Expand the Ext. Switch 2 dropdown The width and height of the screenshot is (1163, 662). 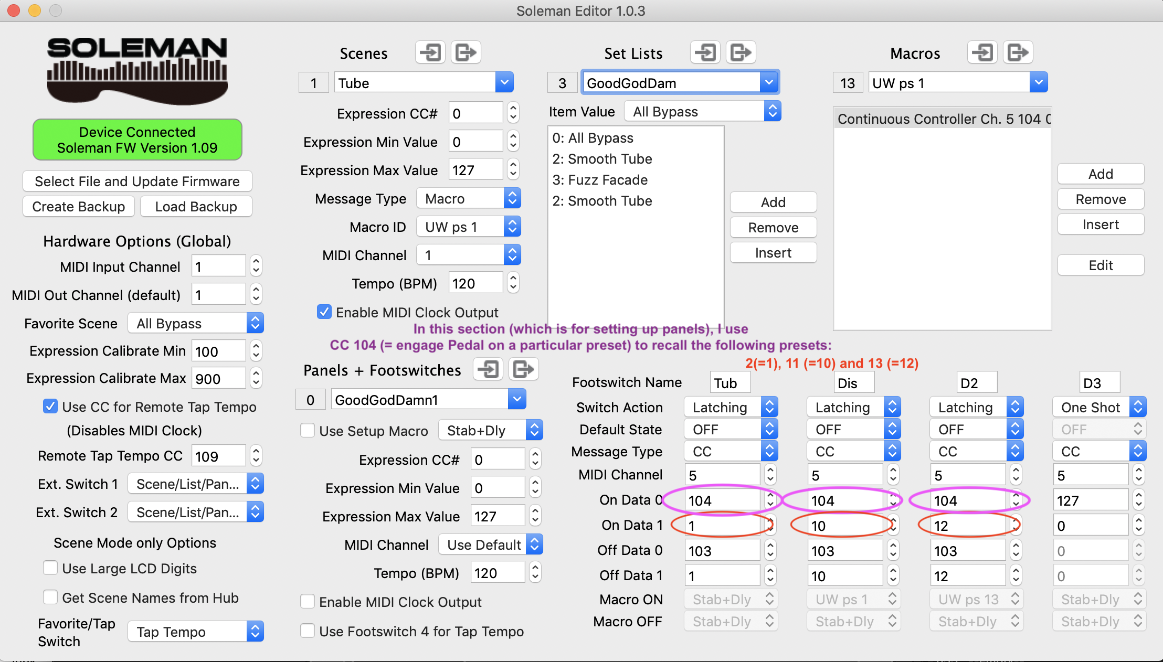tap(196, 512)
